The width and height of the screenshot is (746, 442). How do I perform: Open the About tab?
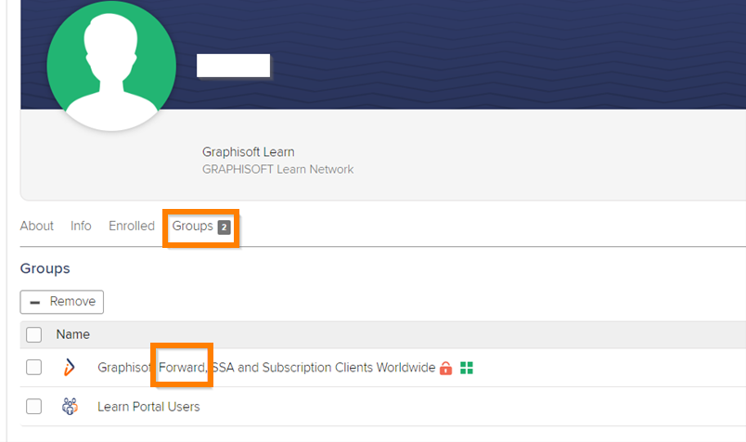(x=36, y=226)
